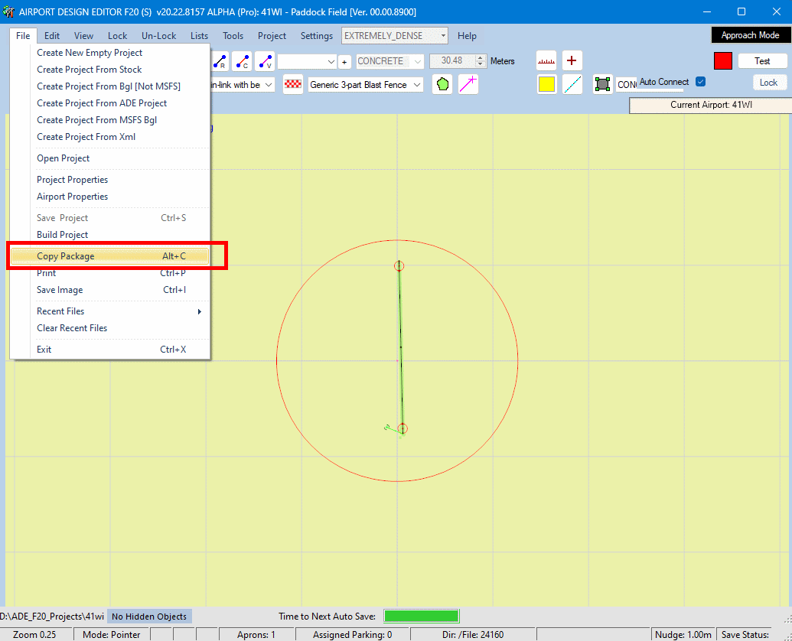Expand the EXTREMELY_DENSE dropdown
The height and width of the screenshot is (641, 792).
(442, 36)
